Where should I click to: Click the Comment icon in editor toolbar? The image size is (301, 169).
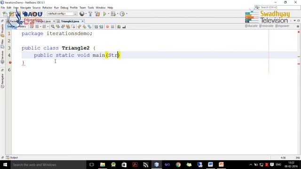[x=119, y=27]
